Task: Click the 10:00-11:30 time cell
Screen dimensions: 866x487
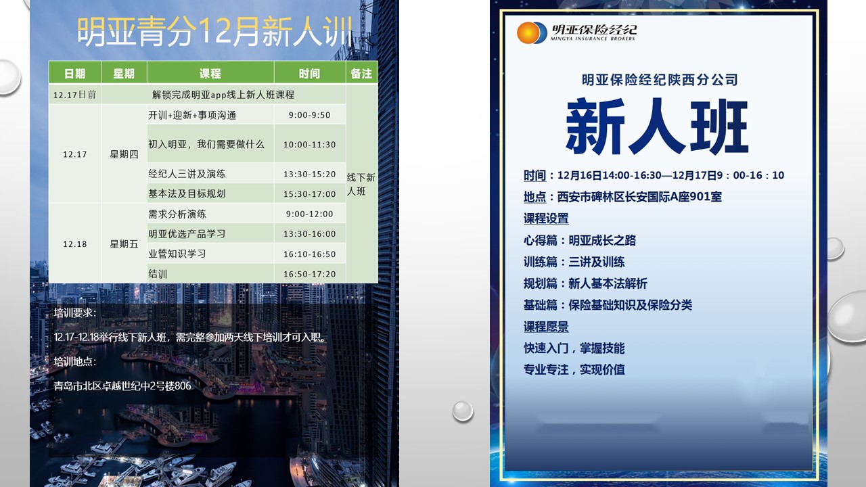Action: [x=310, y=144]
